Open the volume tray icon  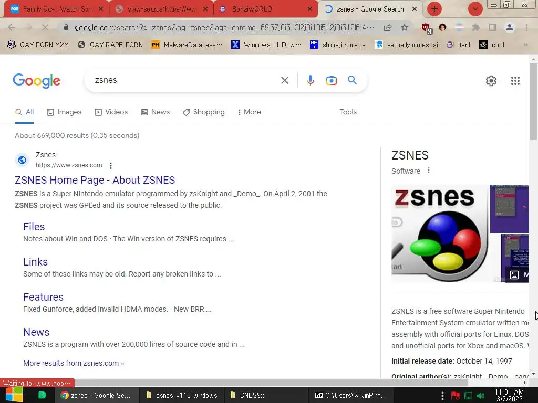pyautogui.click(x=481, y=396)
